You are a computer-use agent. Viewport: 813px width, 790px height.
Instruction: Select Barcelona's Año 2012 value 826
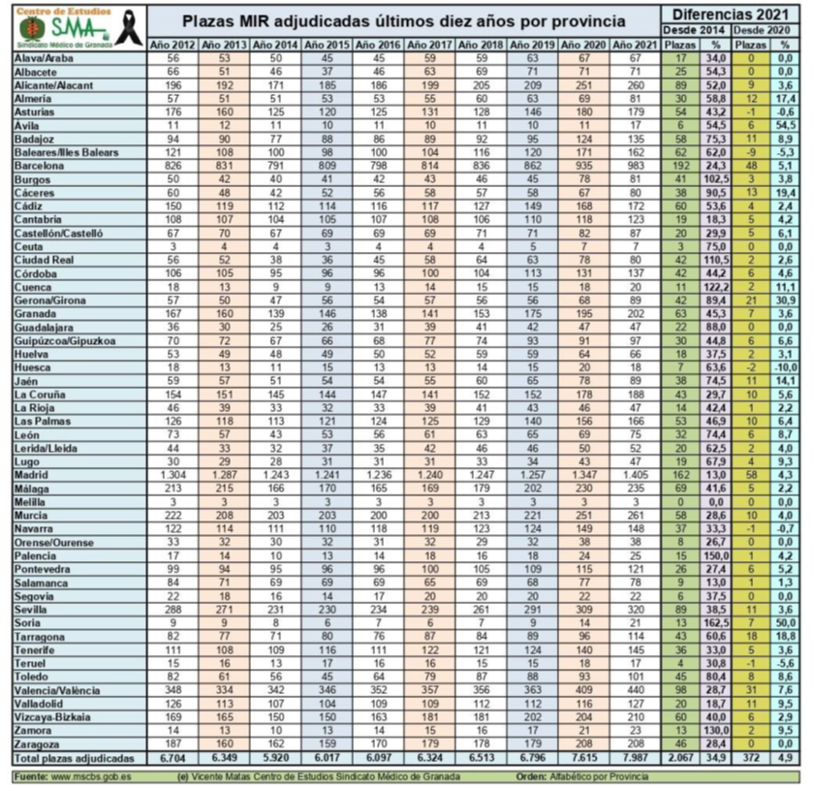pyautogui.click(x=173, y=166)
